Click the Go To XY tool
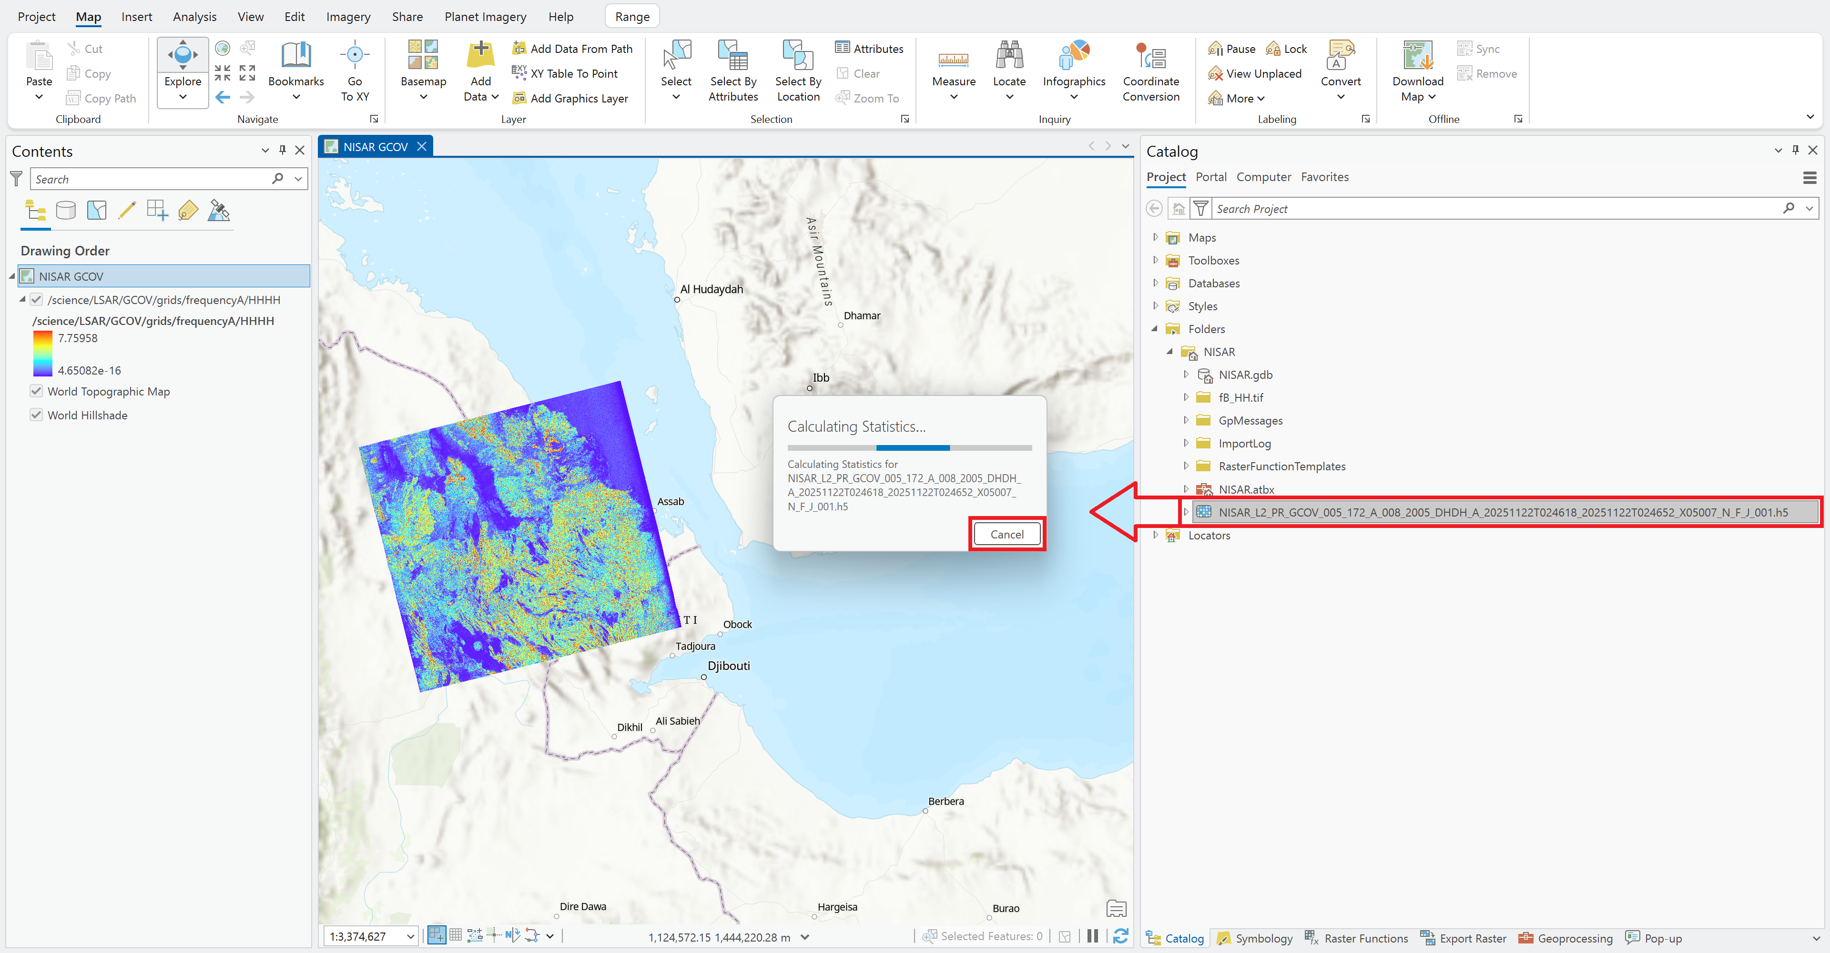Image resolution: width=1830 pixels, height=953 pixels. 355,71
